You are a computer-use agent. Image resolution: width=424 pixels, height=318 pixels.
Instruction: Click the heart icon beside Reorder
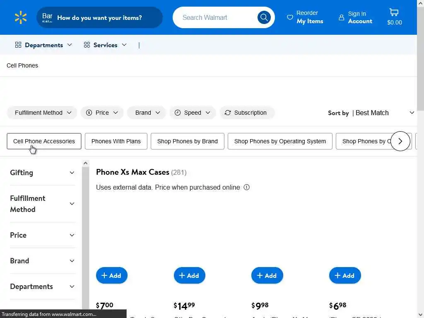point(290,17)
